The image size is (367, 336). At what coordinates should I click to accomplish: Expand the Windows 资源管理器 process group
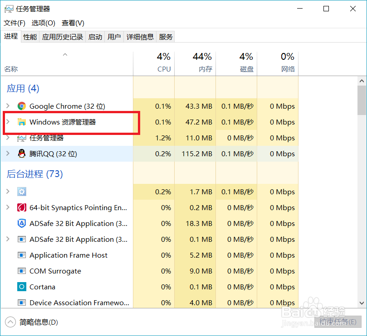[x=8, y=121]
